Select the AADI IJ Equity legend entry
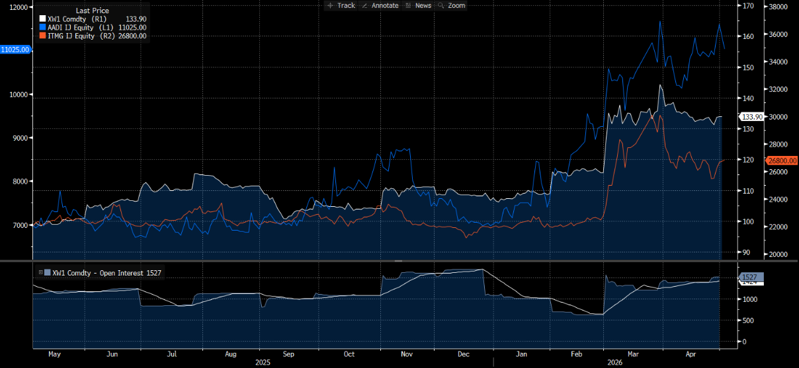 click(x=93, y=28)
